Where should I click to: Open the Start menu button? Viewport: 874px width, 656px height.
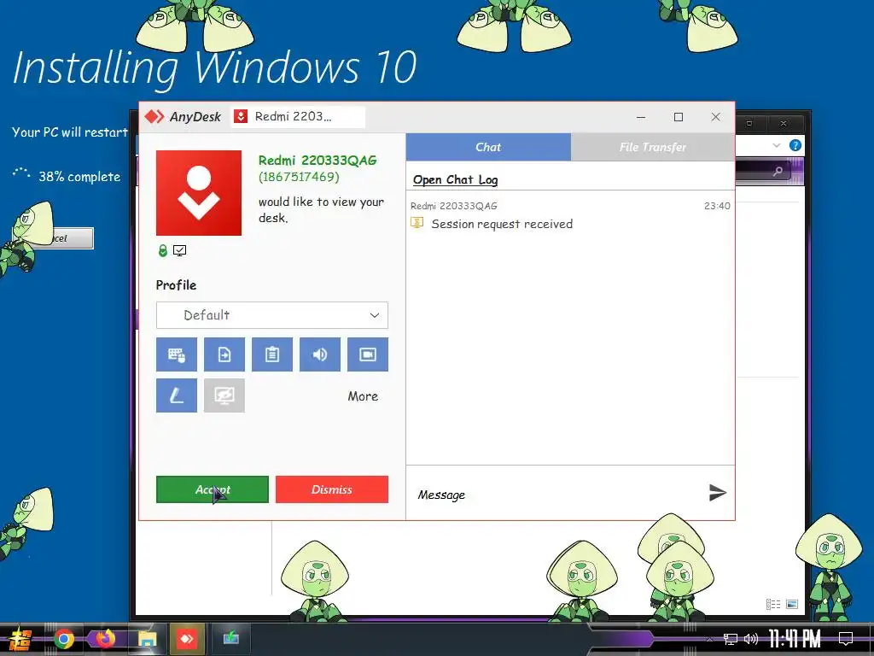pos(20,639)
